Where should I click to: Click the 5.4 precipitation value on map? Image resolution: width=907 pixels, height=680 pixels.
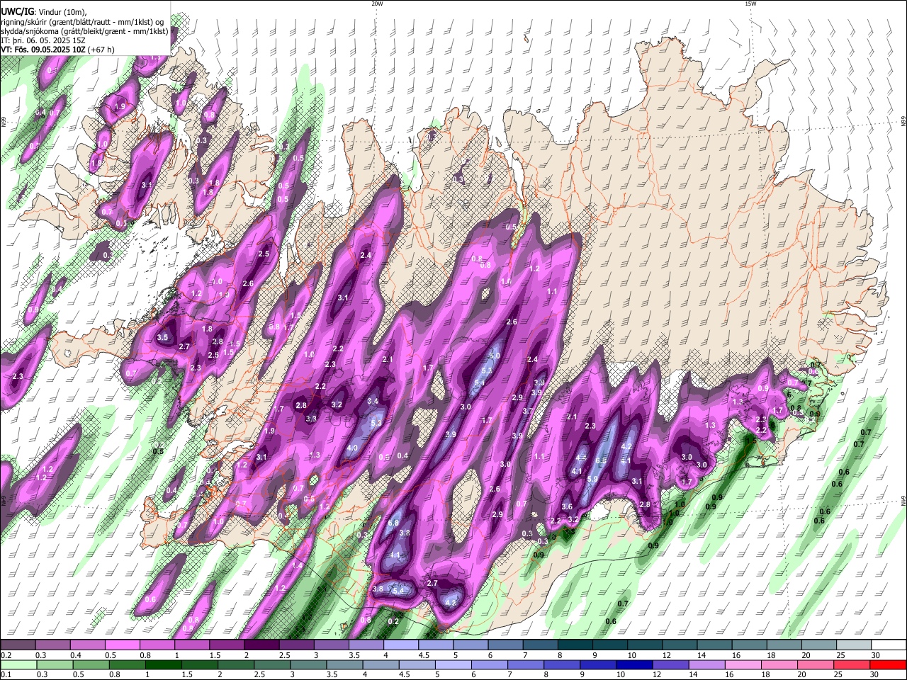coord(398,590)
